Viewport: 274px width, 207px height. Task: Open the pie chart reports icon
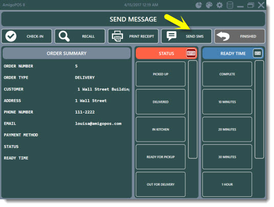click(198, 5)
